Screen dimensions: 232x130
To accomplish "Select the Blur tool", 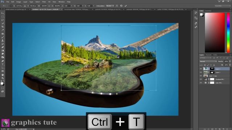I will [3, 54].
